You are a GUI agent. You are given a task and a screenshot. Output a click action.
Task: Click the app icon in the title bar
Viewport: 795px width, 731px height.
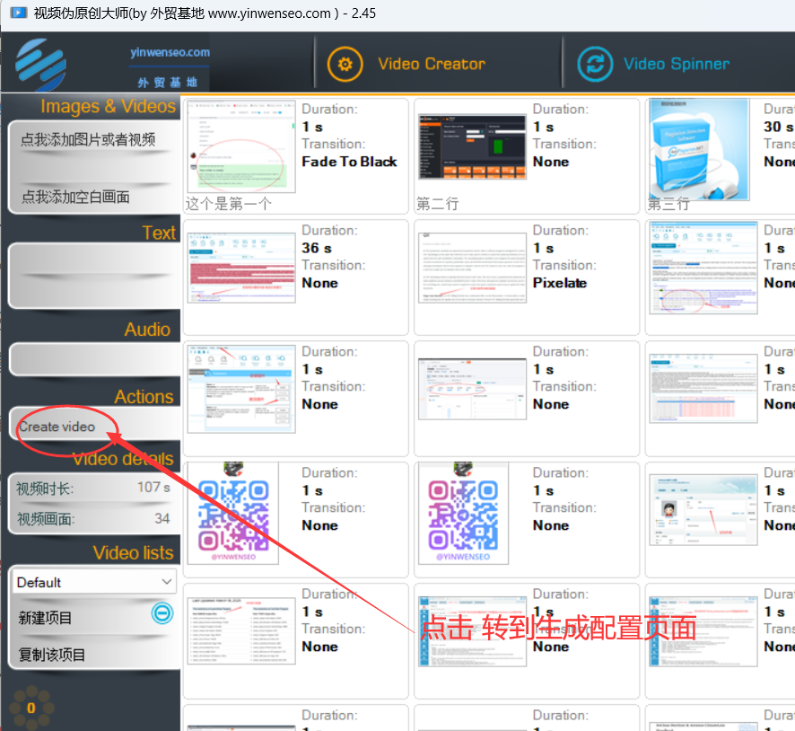click(18, 12)
